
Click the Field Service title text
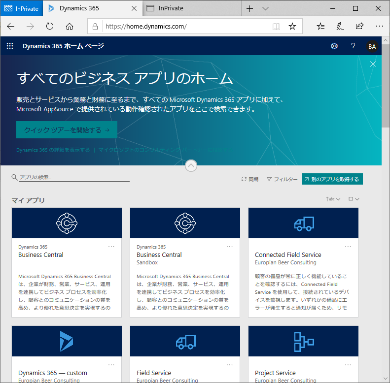click(154, 373)
